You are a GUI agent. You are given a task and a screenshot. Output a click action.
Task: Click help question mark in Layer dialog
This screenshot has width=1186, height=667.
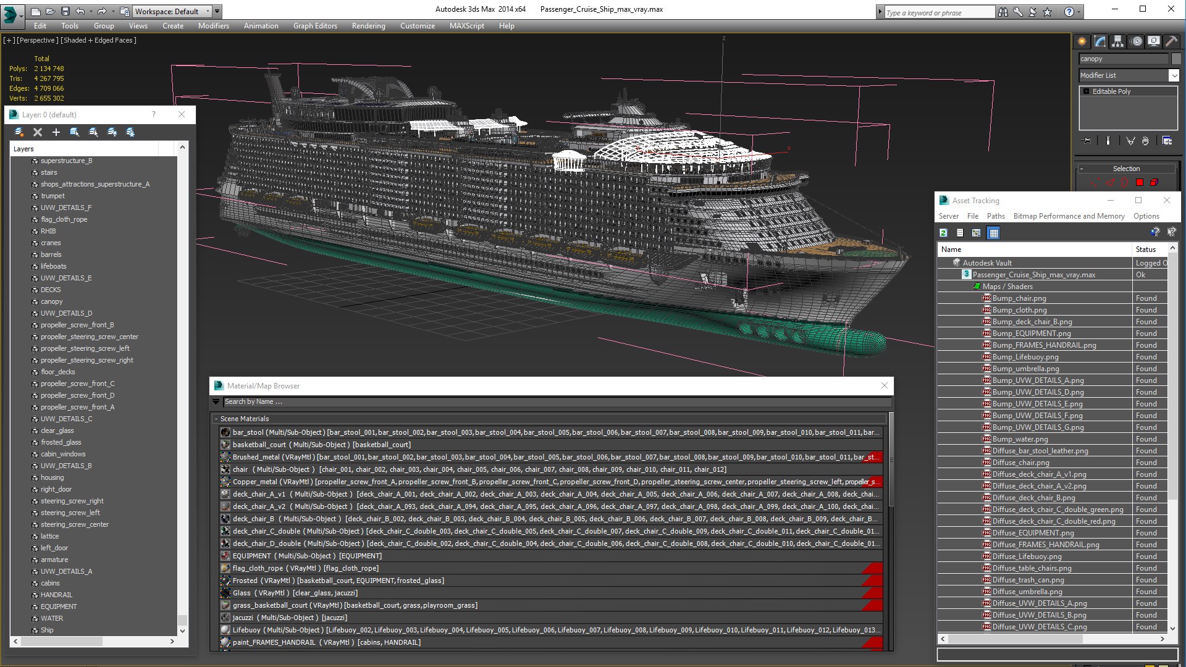[154, 114]
